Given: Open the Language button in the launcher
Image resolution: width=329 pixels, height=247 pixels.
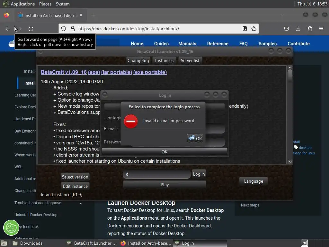Looking at the screenshot, I should pos(253,181).
